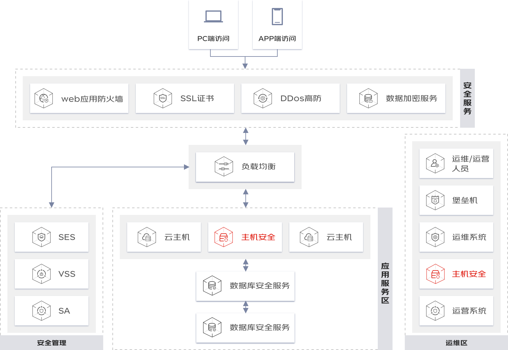Click the lower 数据库安全服务 text
The height and width of the screenshot is (350, 508).
(260, 328)
